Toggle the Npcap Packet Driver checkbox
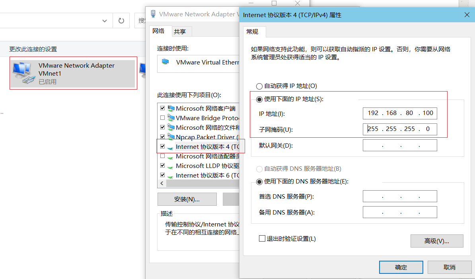Screen dimensions: 475x279 pyautogui.click(x=162, y=137)
